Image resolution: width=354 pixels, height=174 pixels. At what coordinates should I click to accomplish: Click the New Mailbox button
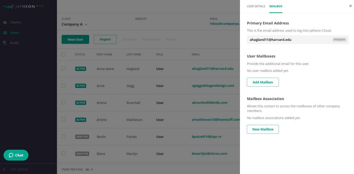coord(263,129)
